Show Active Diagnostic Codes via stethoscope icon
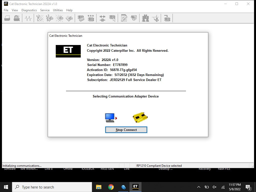The height and width of the screenshot is (192, 256). click(x=40, y=18)
